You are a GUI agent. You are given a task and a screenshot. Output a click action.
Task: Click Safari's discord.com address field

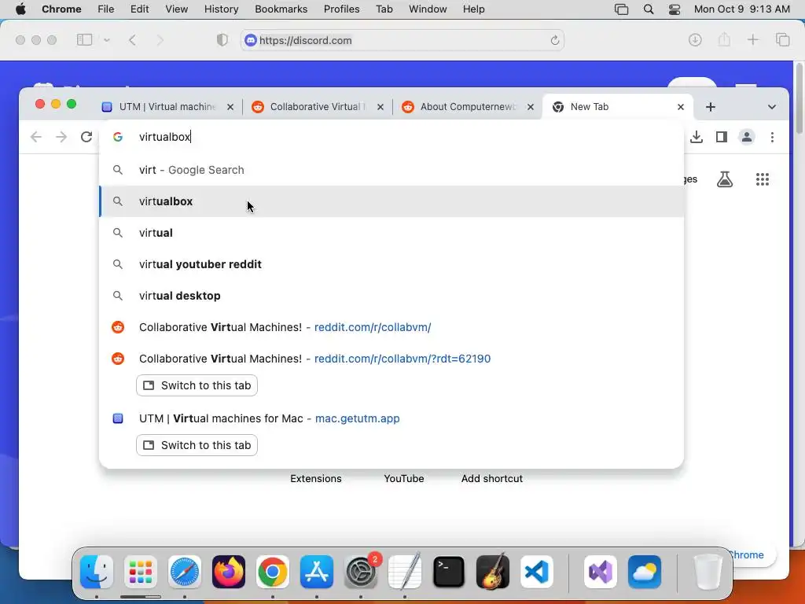[x=402, y=41]
